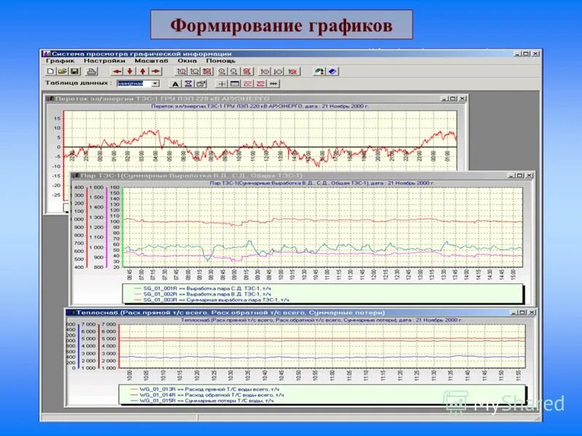Screen dimensions: 582x436
Task: Expand the dropdown arrow next to data table field
Action: click(x=156, y=84)
